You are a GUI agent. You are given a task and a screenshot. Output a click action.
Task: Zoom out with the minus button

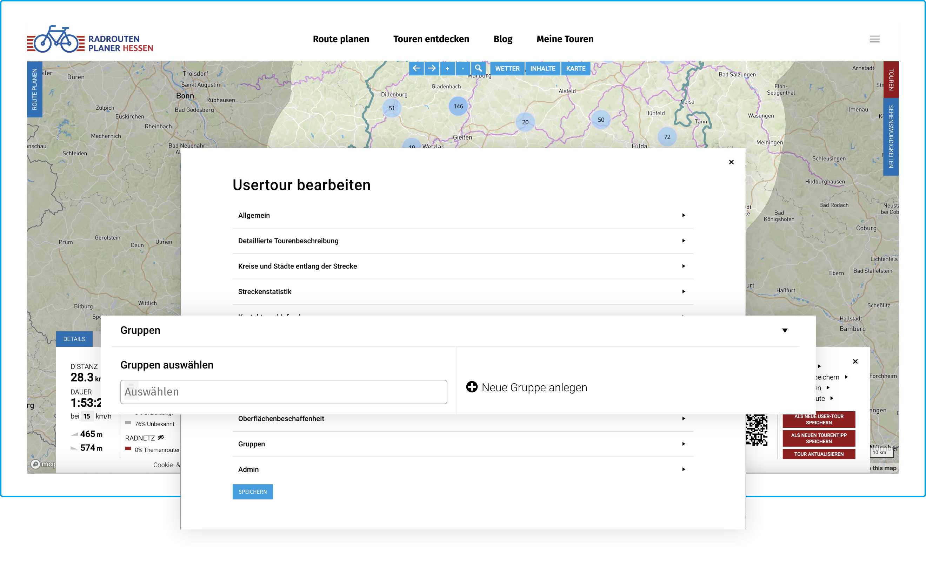click(462, 68)
